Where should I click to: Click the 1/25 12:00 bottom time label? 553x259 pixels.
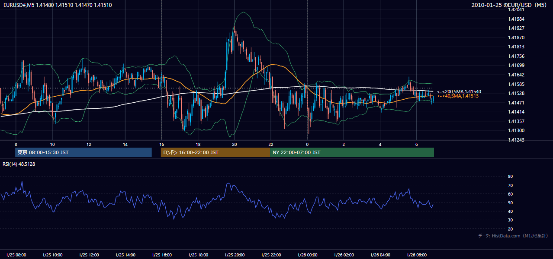(x=89, y=255)
